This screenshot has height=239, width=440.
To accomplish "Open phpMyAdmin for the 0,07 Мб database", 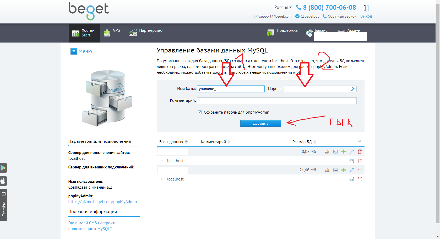I will click(327, 152).
